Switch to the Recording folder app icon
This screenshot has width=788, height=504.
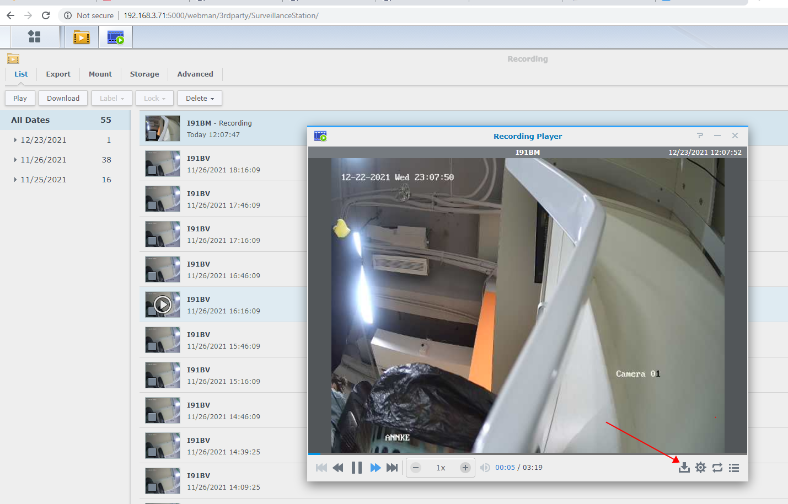pyautogui.click(x=82, y=37)
